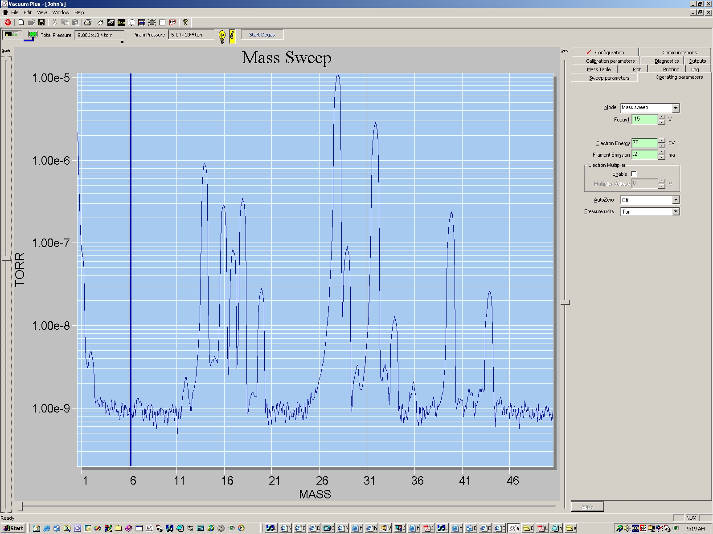Click the 9:19 AM system clock

696,529
